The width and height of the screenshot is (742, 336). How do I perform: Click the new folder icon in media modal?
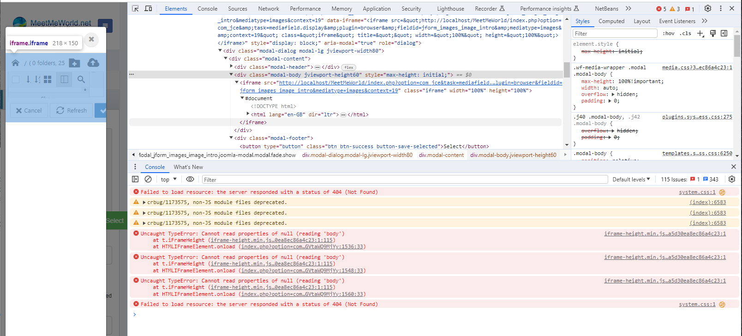pos(74,63)
